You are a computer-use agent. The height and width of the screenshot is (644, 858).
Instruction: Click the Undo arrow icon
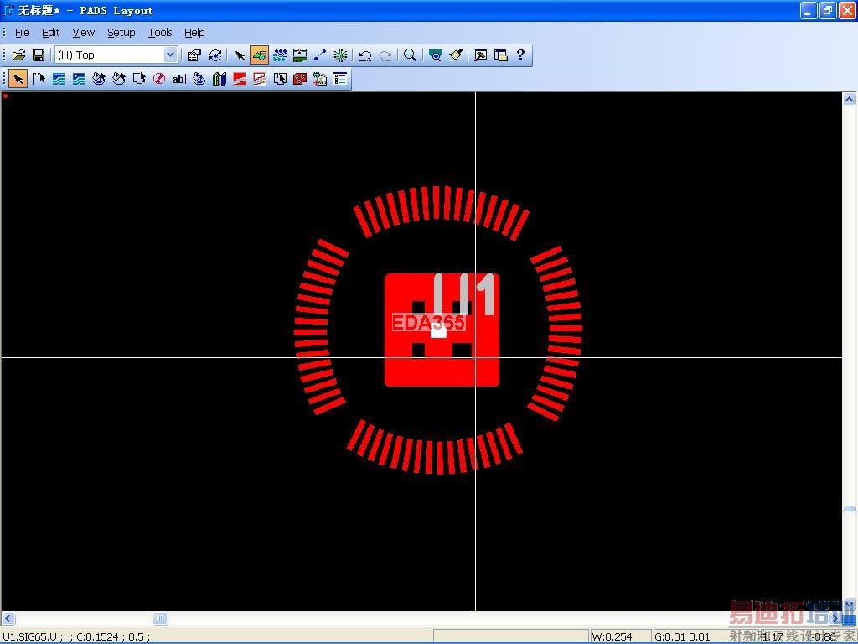pos(365,55)
